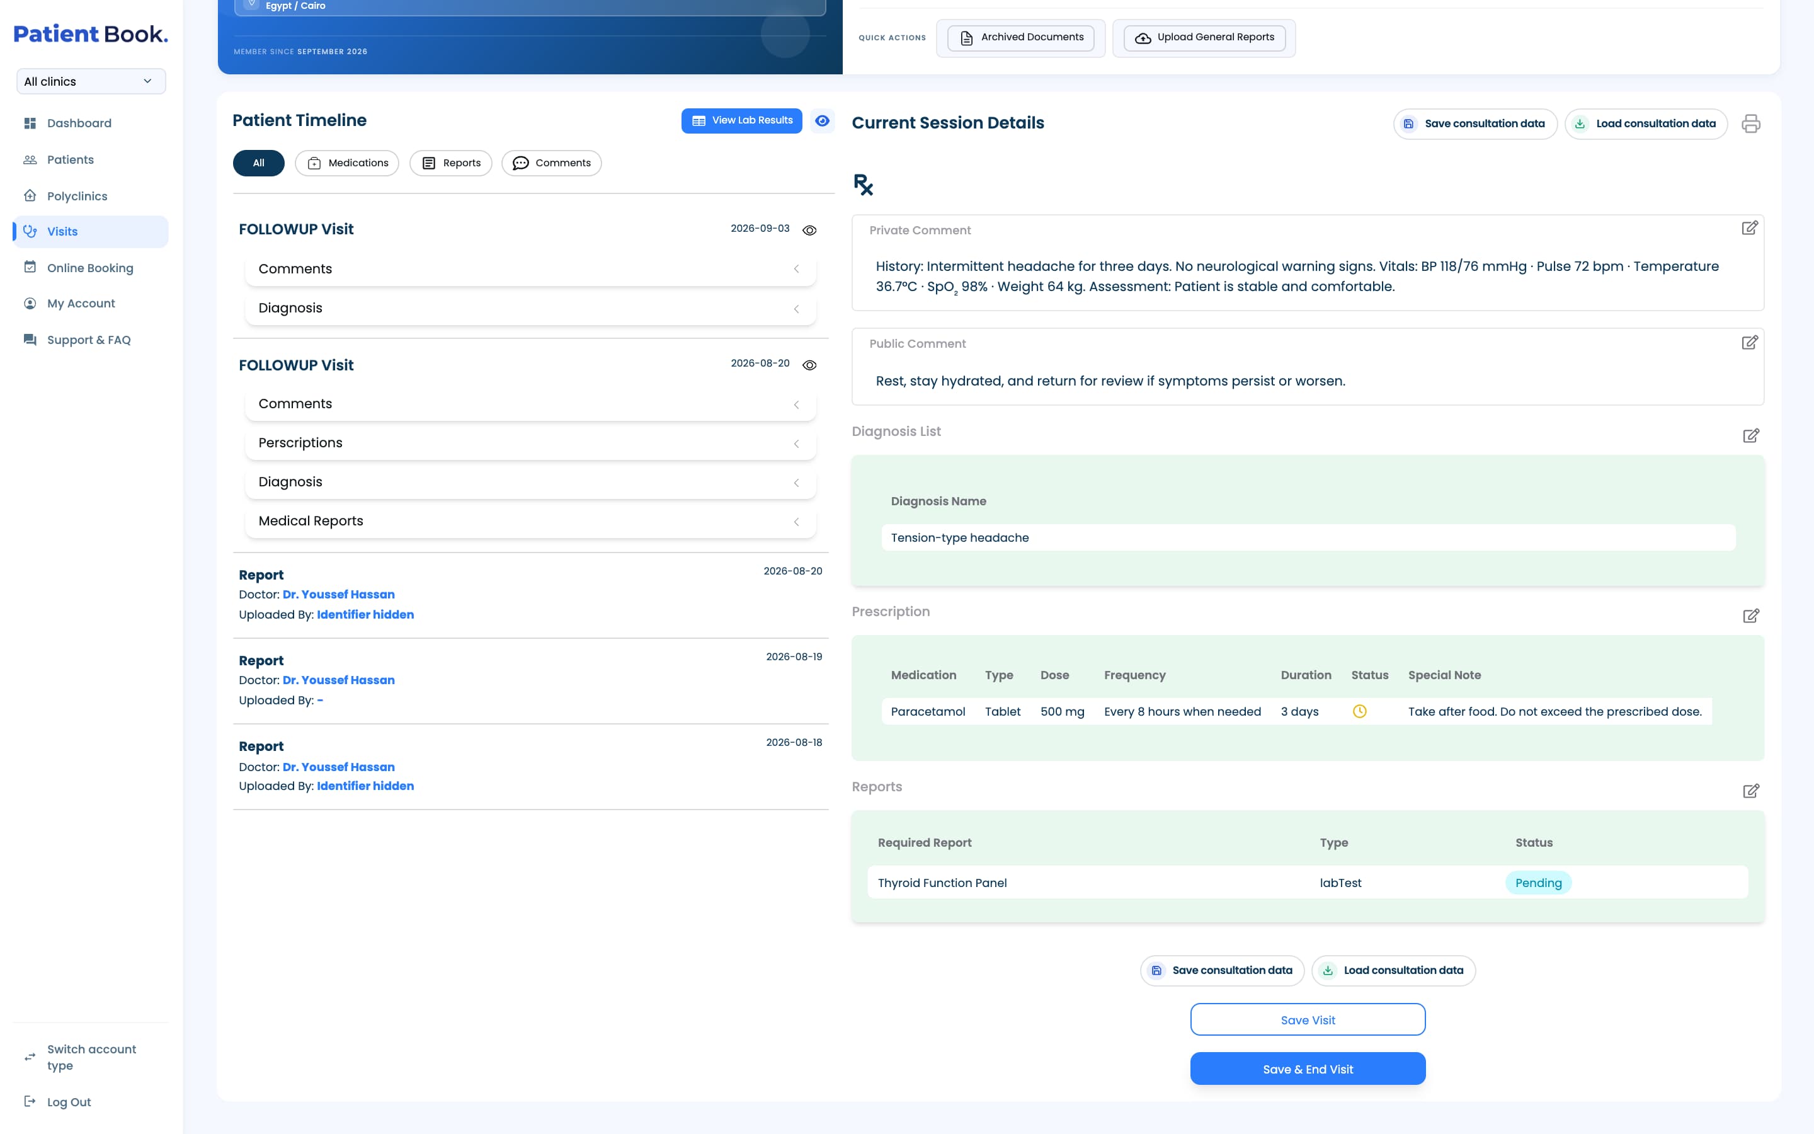Open Support & FAQ from the sidebar
The height and width of the screenshot is (1134, 1814).
91,340
